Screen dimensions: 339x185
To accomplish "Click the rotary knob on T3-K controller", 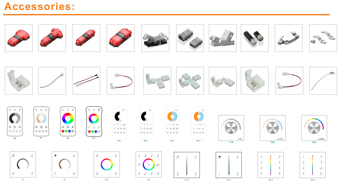I will pos(314,128).
